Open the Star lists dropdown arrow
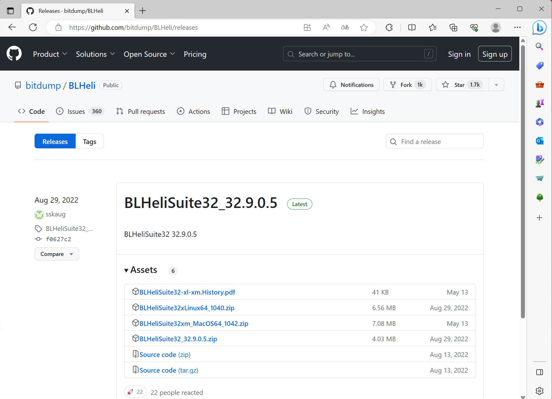The width and height of the screenshot is (552, 399). tap(496, 85)
